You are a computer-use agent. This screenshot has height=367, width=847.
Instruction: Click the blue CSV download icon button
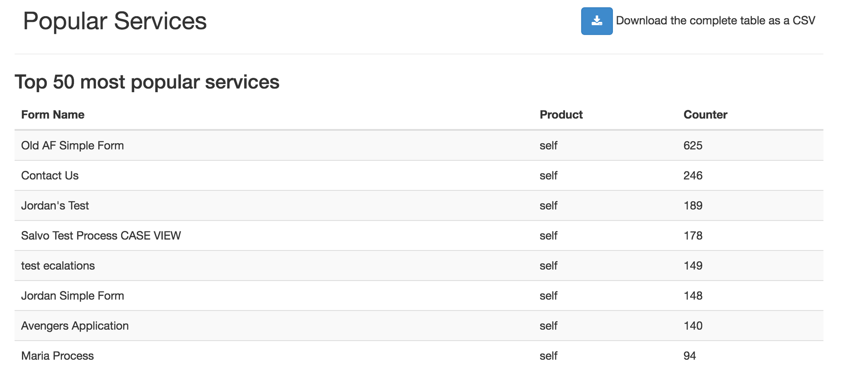(x=596, y=21)
